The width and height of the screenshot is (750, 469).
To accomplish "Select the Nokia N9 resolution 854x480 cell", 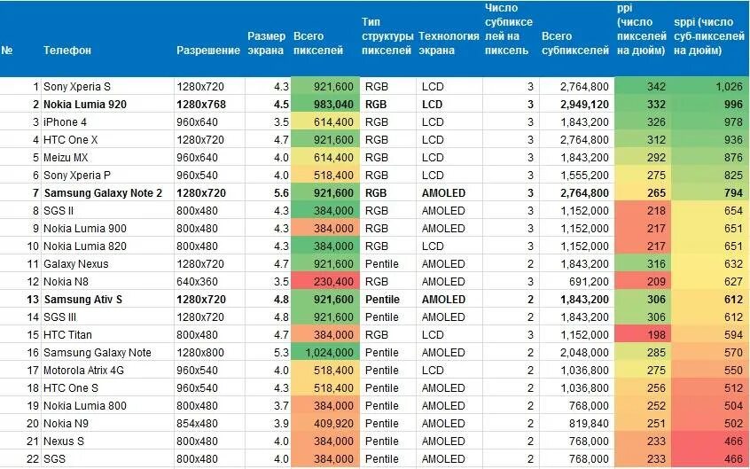I will click(x=209, y=424).
